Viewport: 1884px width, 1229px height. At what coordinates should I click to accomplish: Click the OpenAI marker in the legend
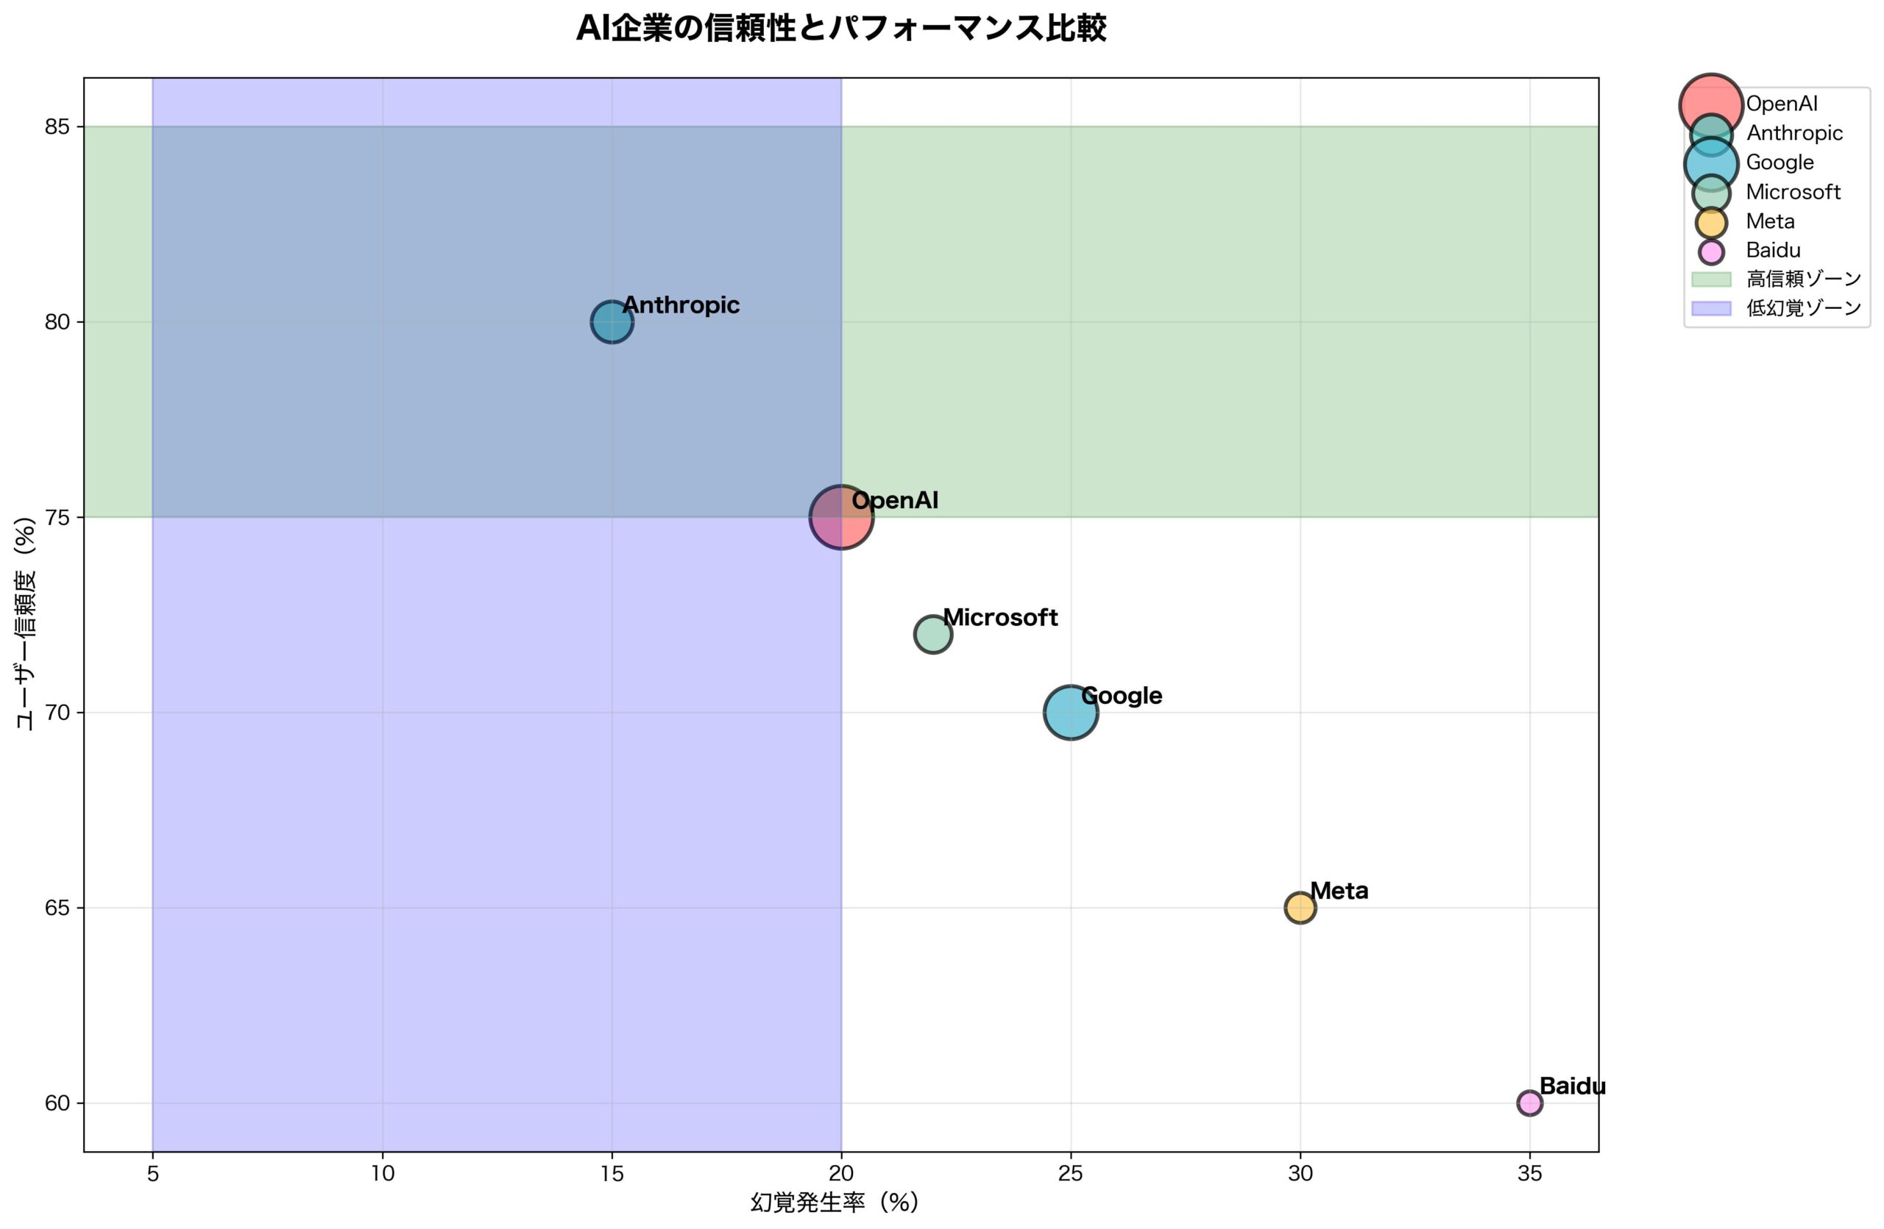(x=1710, y=104)
